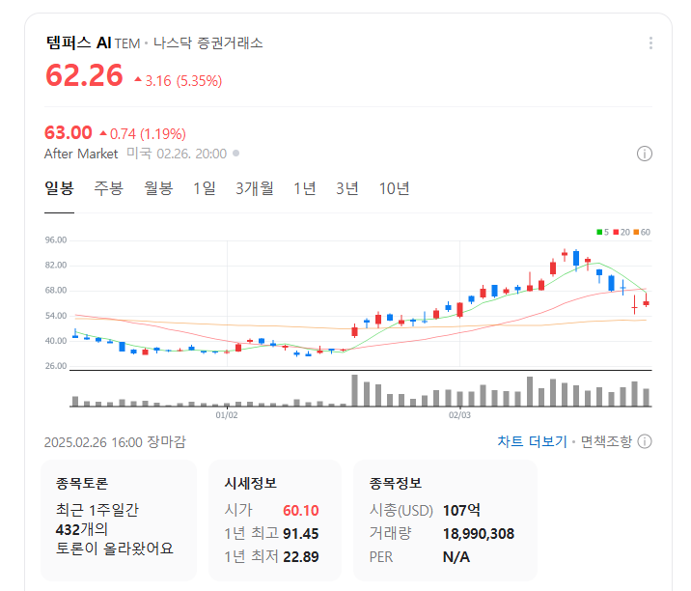691x591 pixels.
Task: Show the 1일 chart range
Action: [x=205, y=188]
